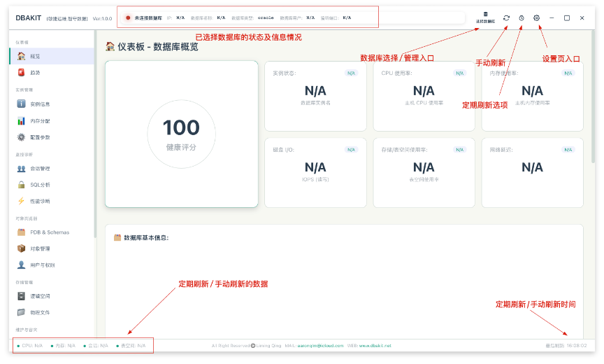604x364 pixels.
Task: Open 性能诊断 performance diagnosis page
Action: 52,201
